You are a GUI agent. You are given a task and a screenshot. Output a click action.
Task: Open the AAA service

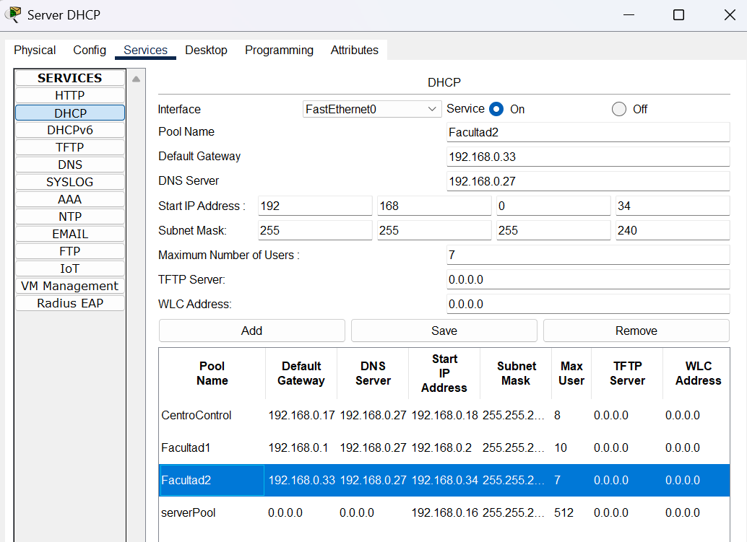click(70, 199)
